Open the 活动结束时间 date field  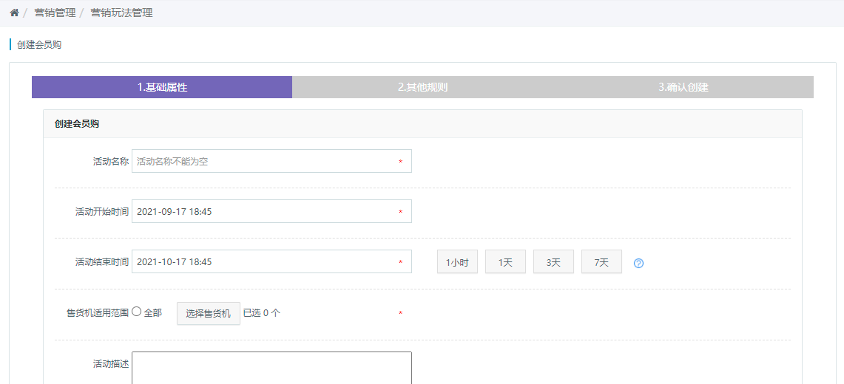[x=271, y=262]
